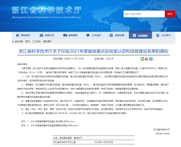Download the 附件1.docx attachment
This screenshot has width=181, height=147.
69,122
